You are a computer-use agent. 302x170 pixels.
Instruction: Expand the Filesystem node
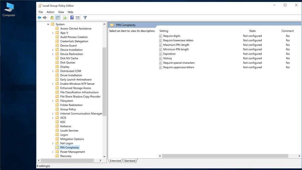(x=52, y=101)
